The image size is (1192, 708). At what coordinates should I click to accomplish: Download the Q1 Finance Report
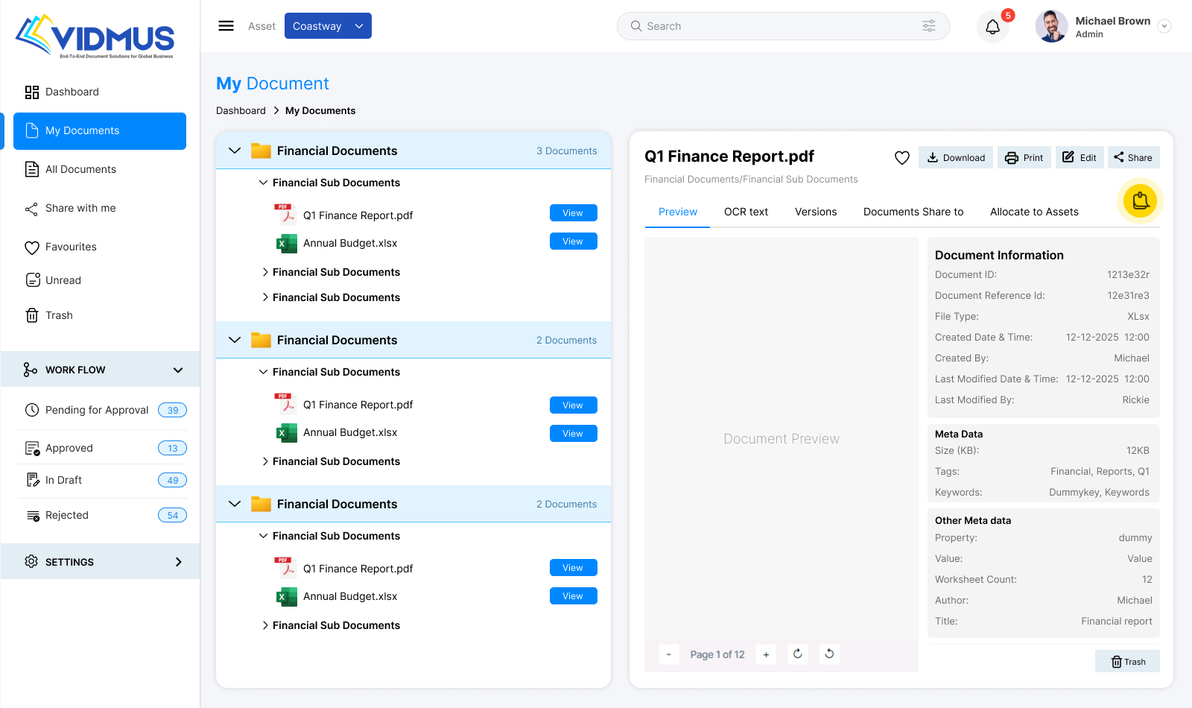click(955, 157)
